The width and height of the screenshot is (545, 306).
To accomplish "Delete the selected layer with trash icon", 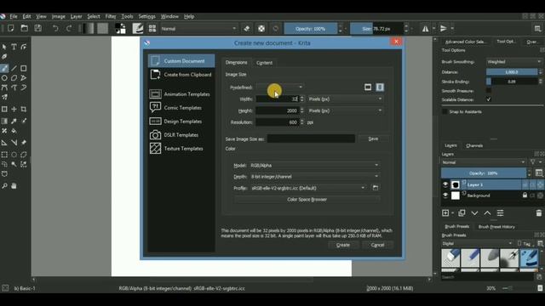I will (x=539, y=213).
